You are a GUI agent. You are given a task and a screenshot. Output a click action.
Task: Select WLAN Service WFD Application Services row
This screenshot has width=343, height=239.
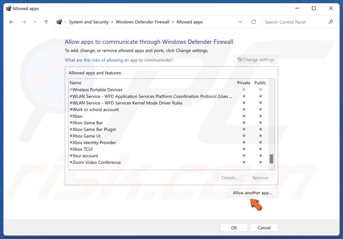[x=152, y=97]
